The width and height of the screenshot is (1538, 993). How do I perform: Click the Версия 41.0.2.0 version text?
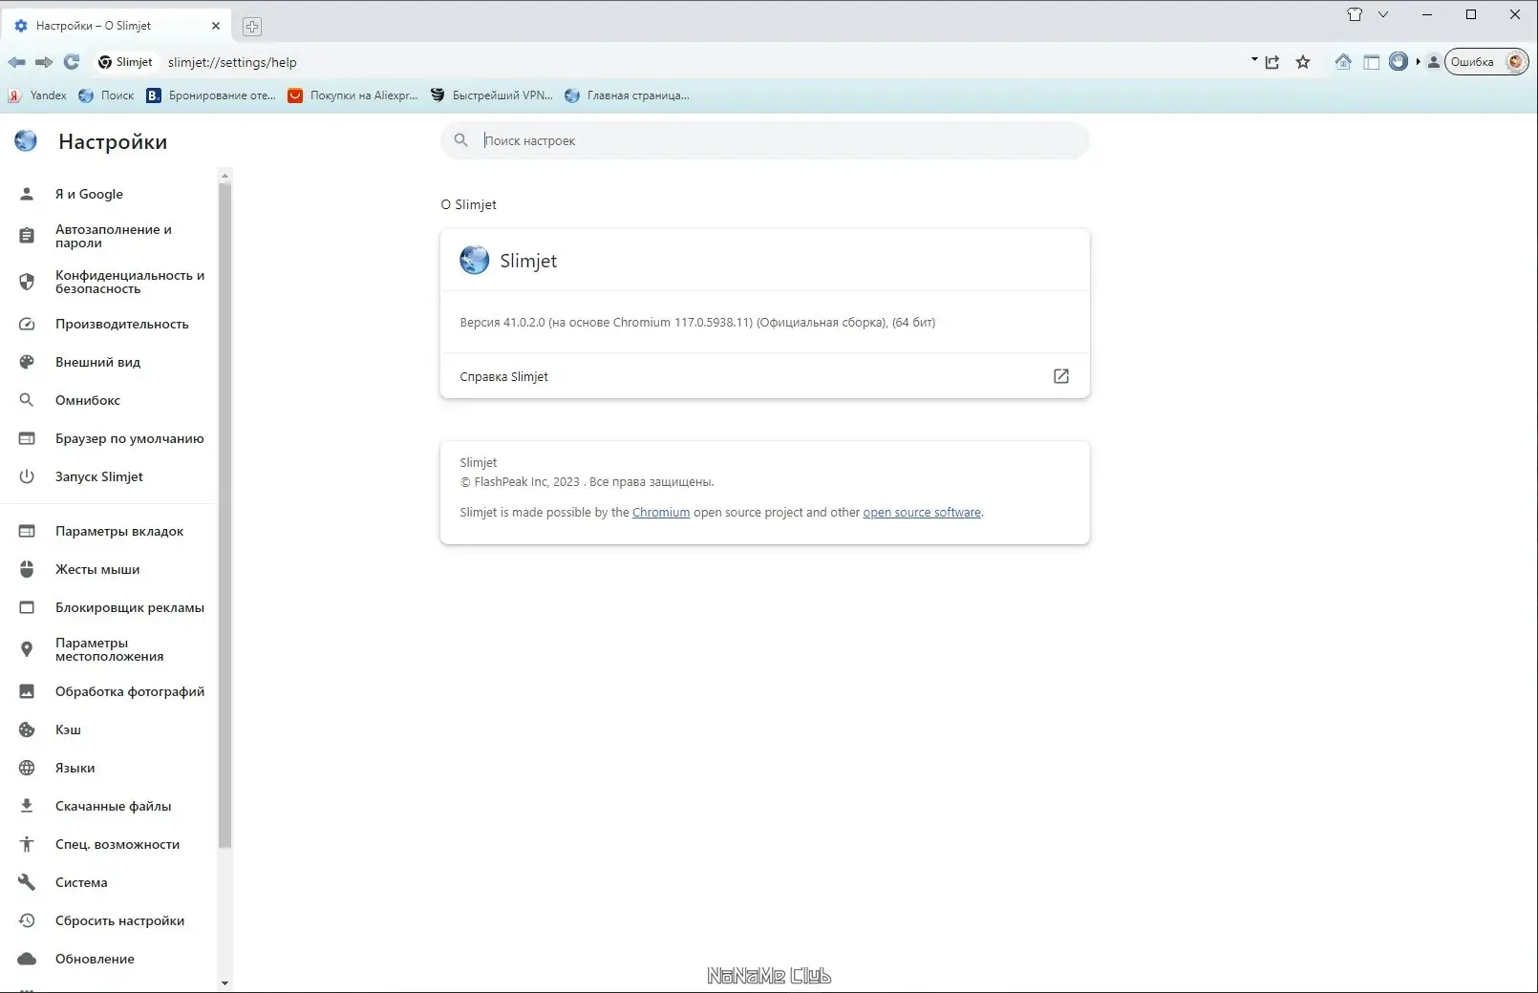click(697, 323)
